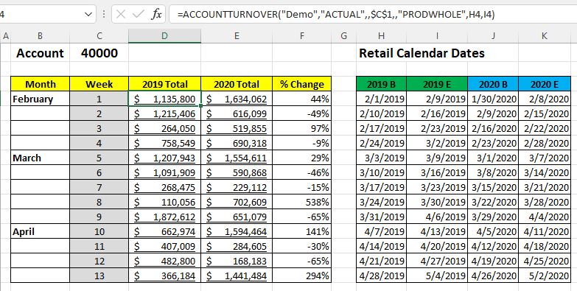Open the Name Box dropdown arrow
577x291 pixels.
click(x=88, y=14)
